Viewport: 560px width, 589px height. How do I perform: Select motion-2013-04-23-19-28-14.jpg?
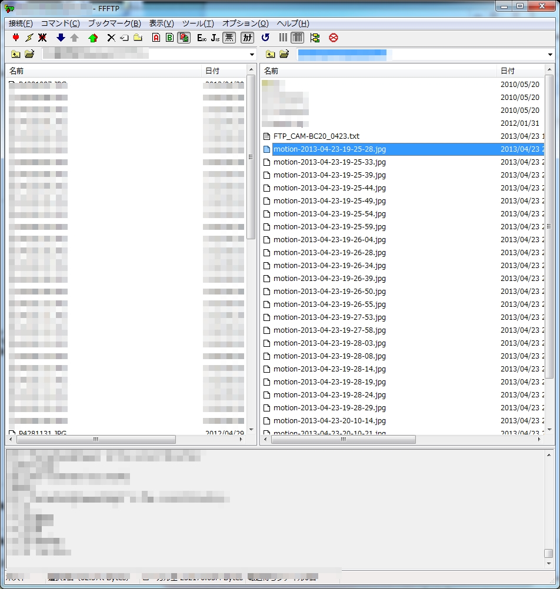(329, 369)
